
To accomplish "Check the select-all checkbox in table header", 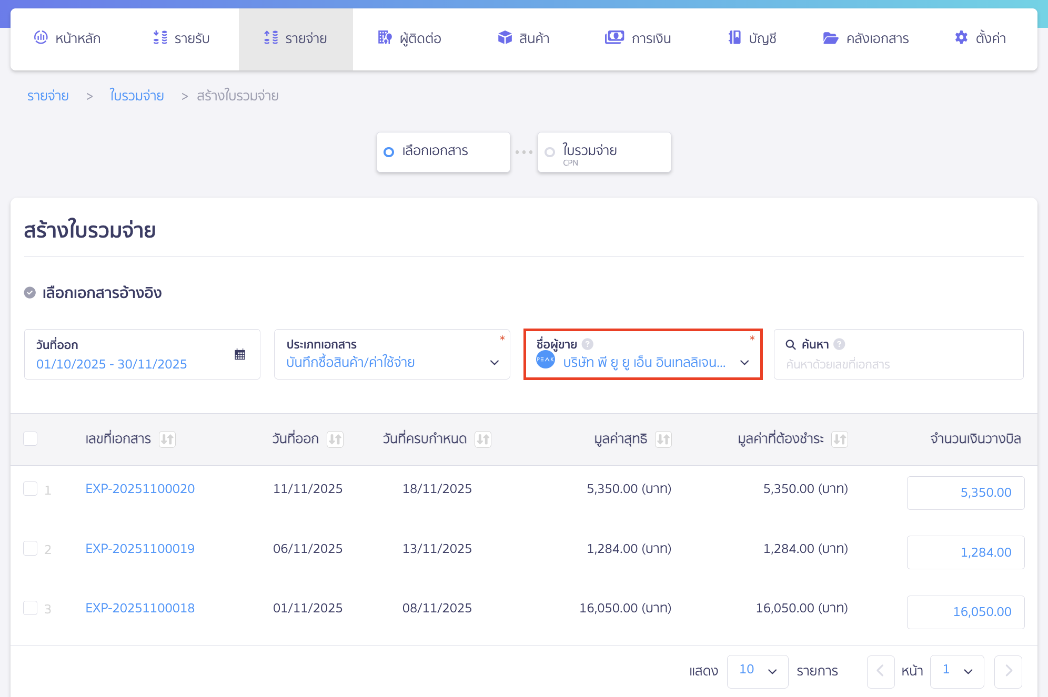I will [x=30, y=438].
